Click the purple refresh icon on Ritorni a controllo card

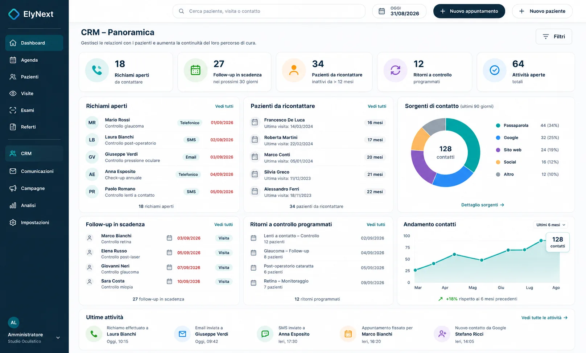[395, 70]
